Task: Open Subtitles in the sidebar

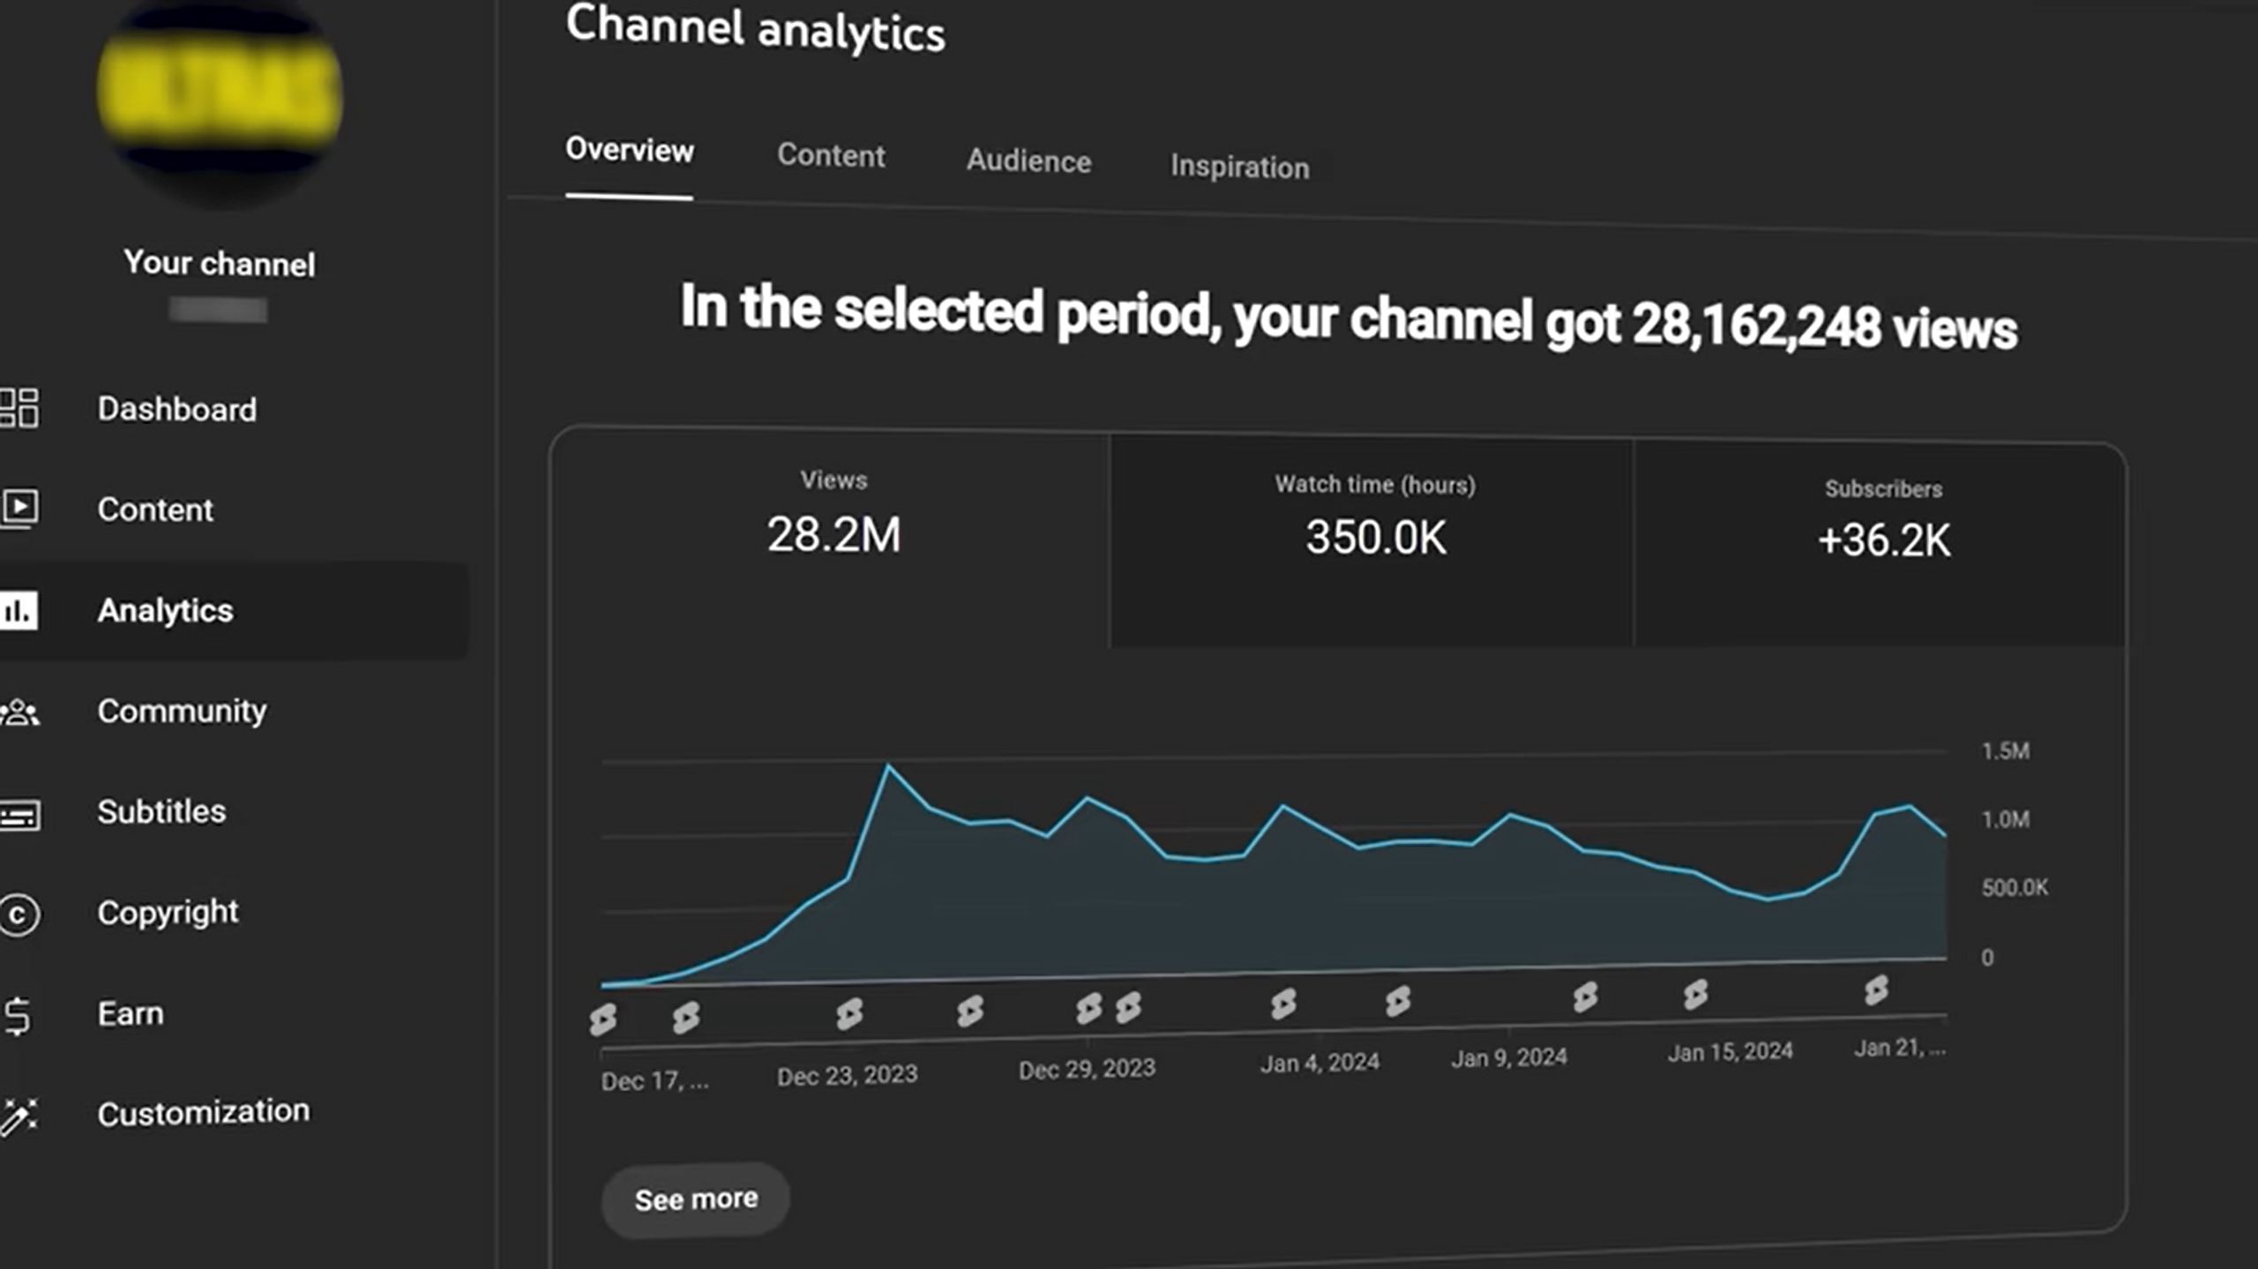Action: click(x=161, y=811)
